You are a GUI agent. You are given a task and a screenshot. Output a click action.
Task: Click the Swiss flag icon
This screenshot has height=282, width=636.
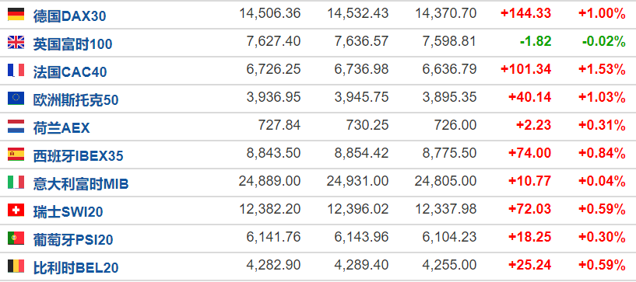point(16,211)
